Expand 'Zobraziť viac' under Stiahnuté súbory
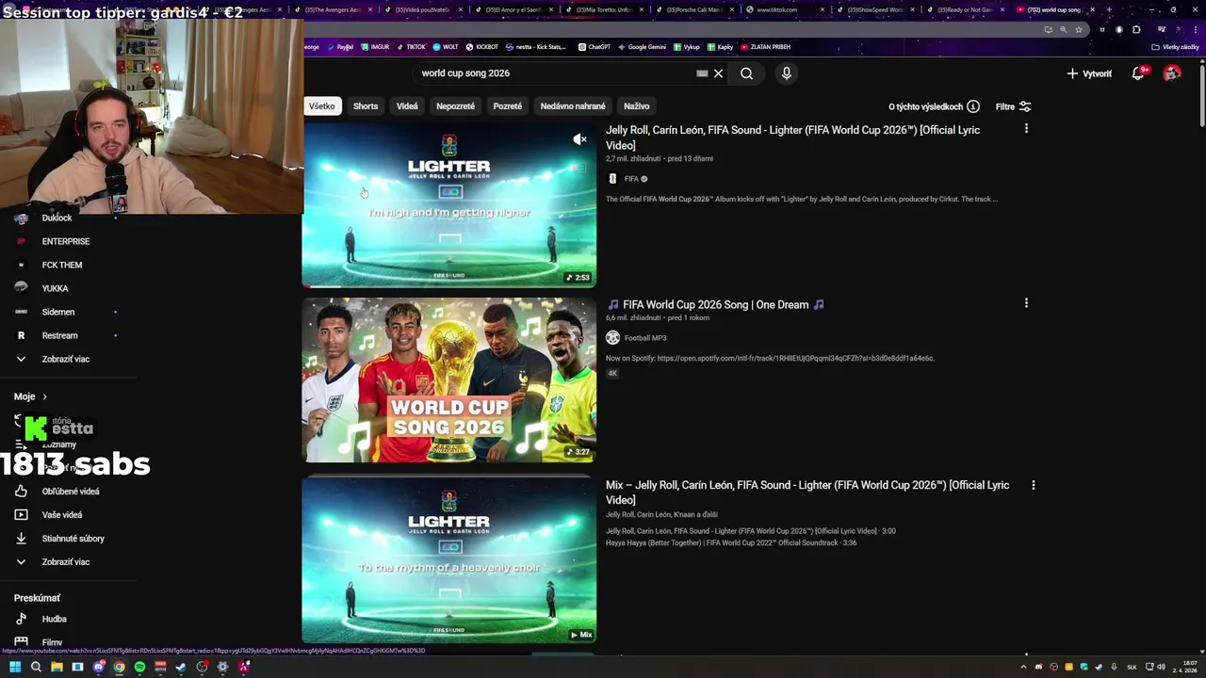Screen dimensions: 1206x678 [x=66, y=562]
